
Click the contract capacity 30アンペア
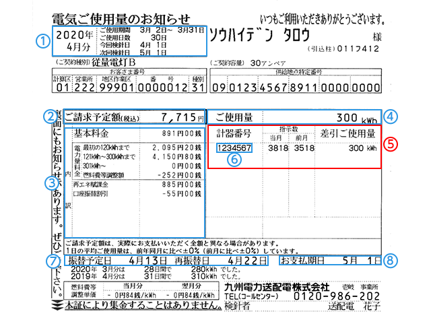pos(268,63)
